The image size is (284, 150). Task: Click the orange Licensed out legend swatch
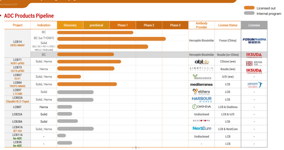pyautogui.click(x=249, y=8)
